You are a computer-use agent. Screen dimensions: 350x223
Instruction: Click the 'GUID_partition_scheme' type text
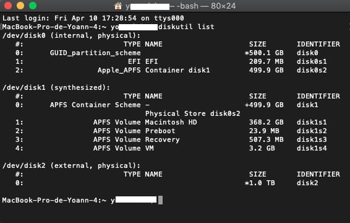pyautogui.click(x=95, y=53)
